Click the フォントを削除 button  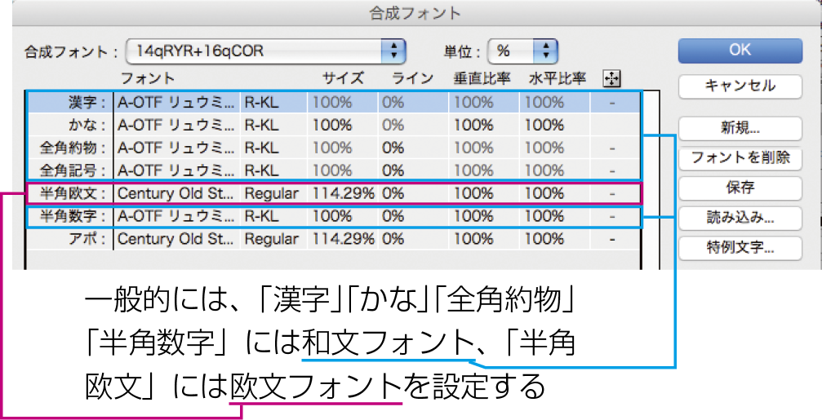point(740,158)
